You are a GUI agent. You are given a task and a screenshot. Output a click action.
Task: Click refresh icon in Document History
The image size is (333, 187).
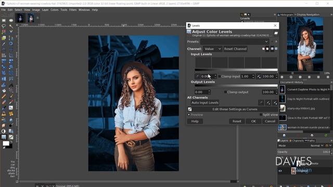click(326, 135)
